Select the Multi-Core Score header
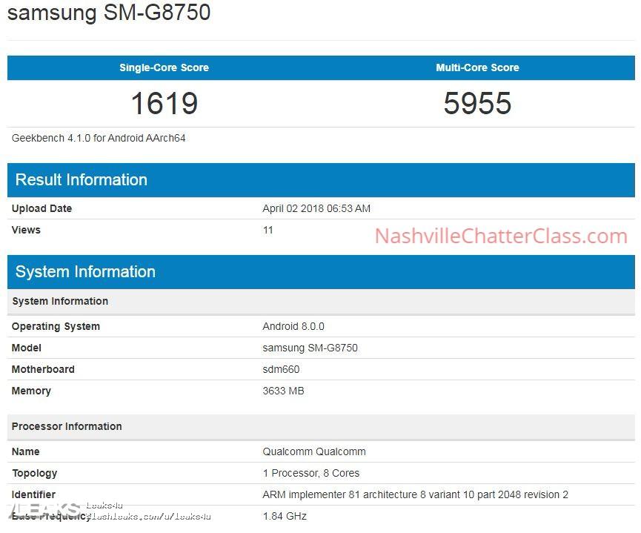 point(477,67)
